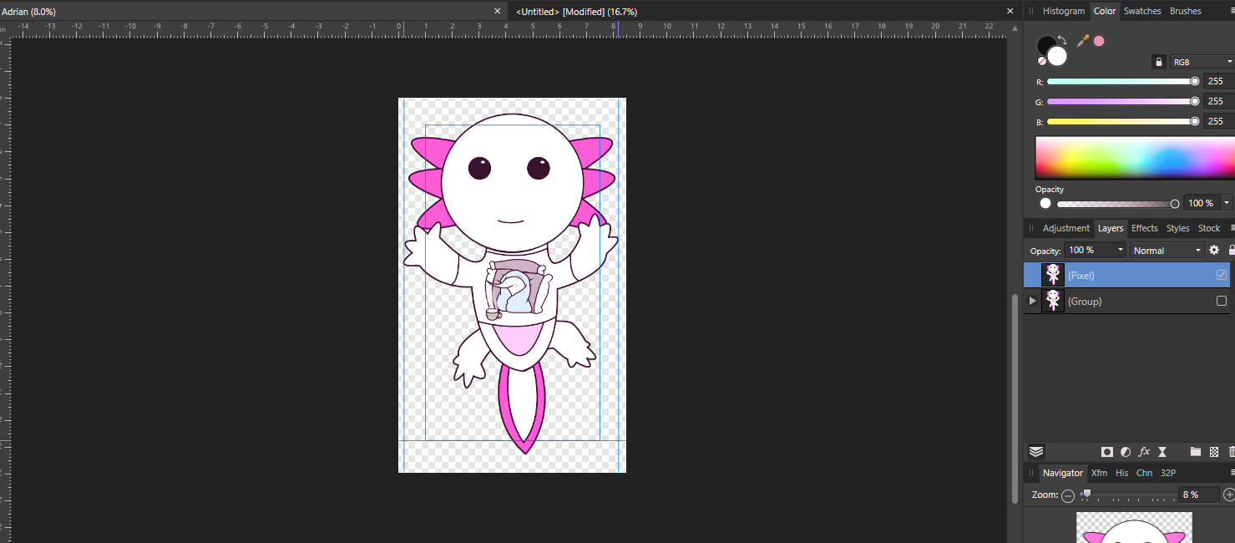Open the color opacity percentage dropdown arrow
Screen dimensions: 1235x543
1226,203
